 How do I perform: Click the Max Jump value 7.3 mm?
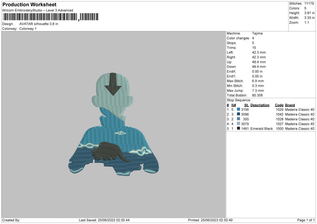[258, 90]
